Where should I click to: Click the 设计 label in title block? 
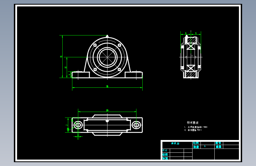click(165, 150)
